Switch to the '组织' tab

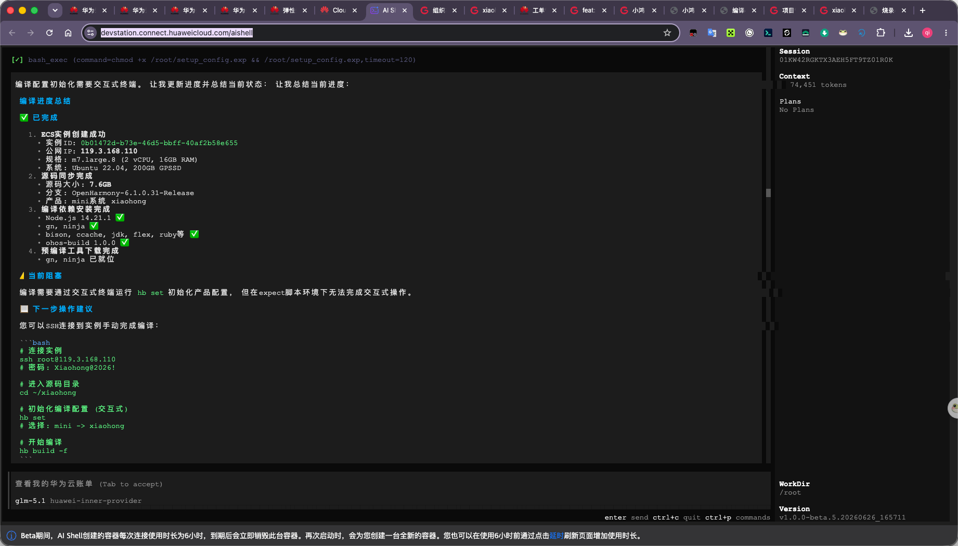pyautogui.click(x=439, y=10)
